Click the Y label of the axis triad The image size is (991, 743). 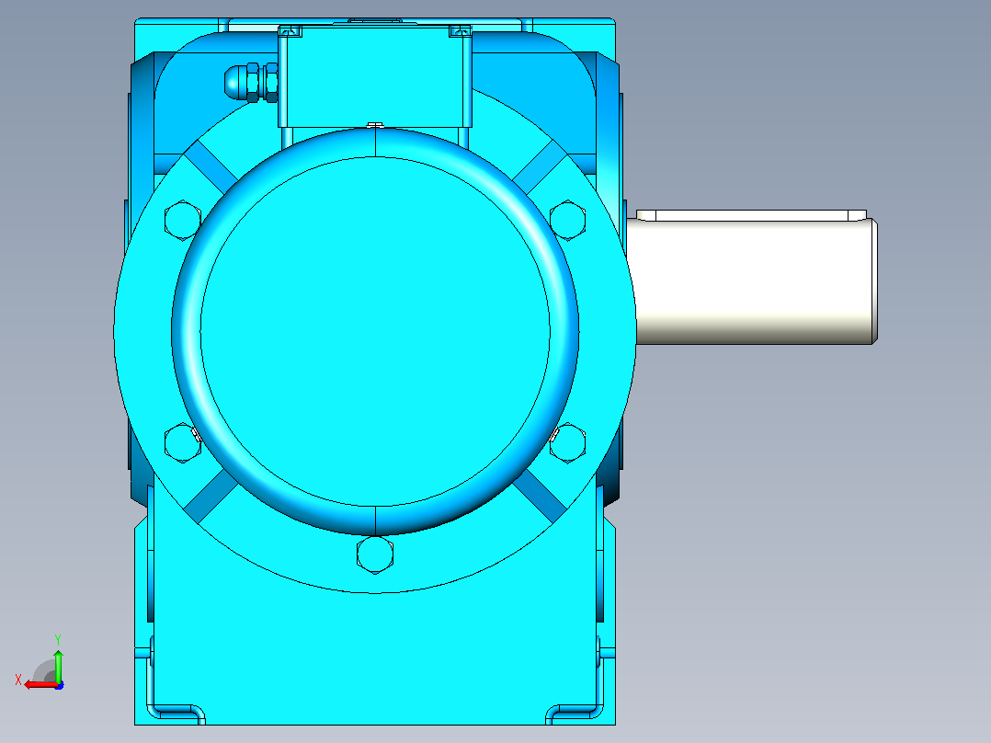[58, 639]
